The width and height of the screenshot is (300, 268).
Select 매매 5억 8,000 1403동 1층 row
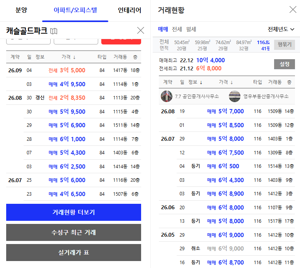pyautogui.click(x=227, y=138)
